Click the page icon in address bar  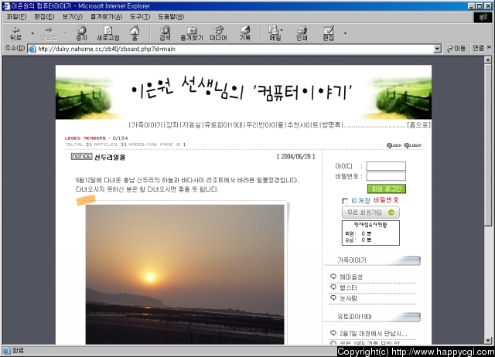coord(32,49)
